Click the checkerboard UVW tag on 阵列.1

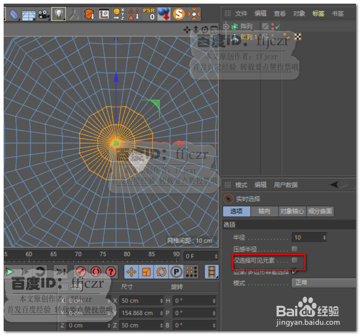[x=298, y=37]
